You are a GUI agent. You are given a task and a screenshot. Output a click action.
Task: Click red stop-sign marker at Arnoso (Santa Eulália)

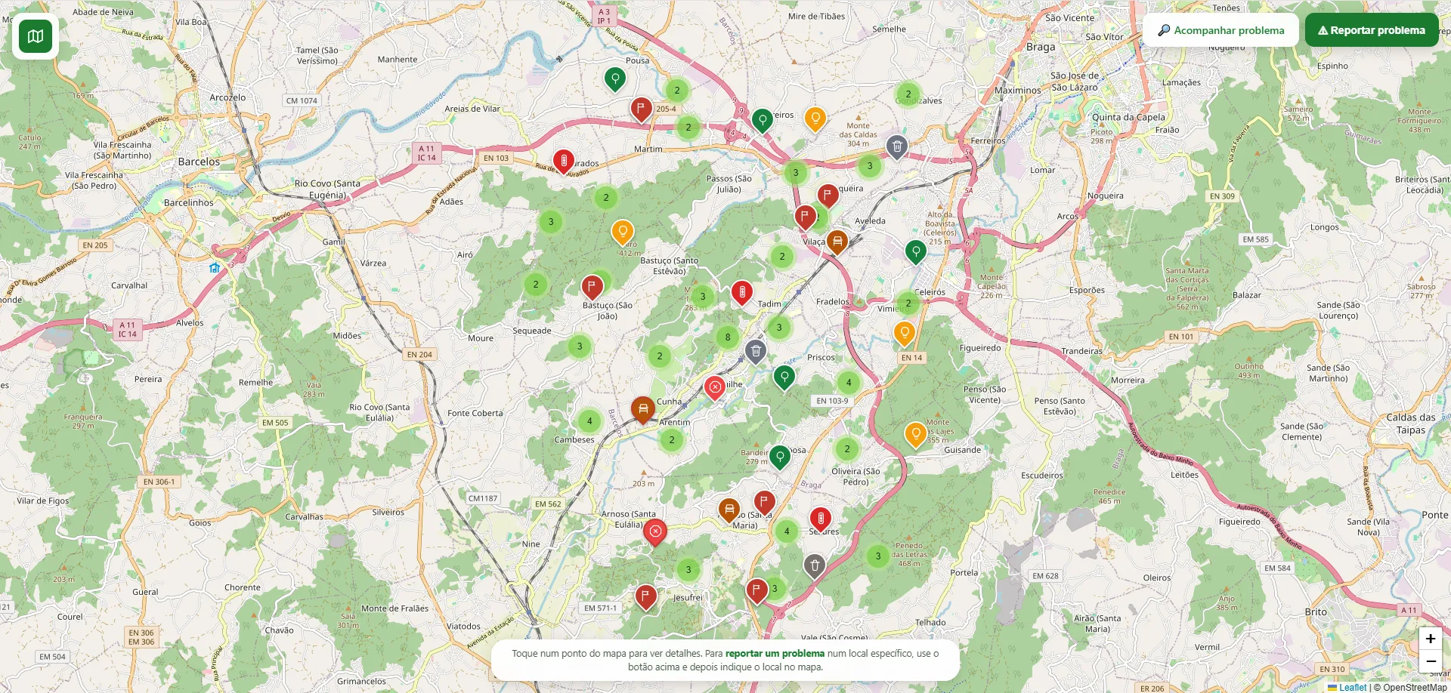click(655, 532)
